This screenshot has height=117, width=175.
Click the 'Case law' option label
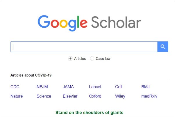tap(103, 58)
